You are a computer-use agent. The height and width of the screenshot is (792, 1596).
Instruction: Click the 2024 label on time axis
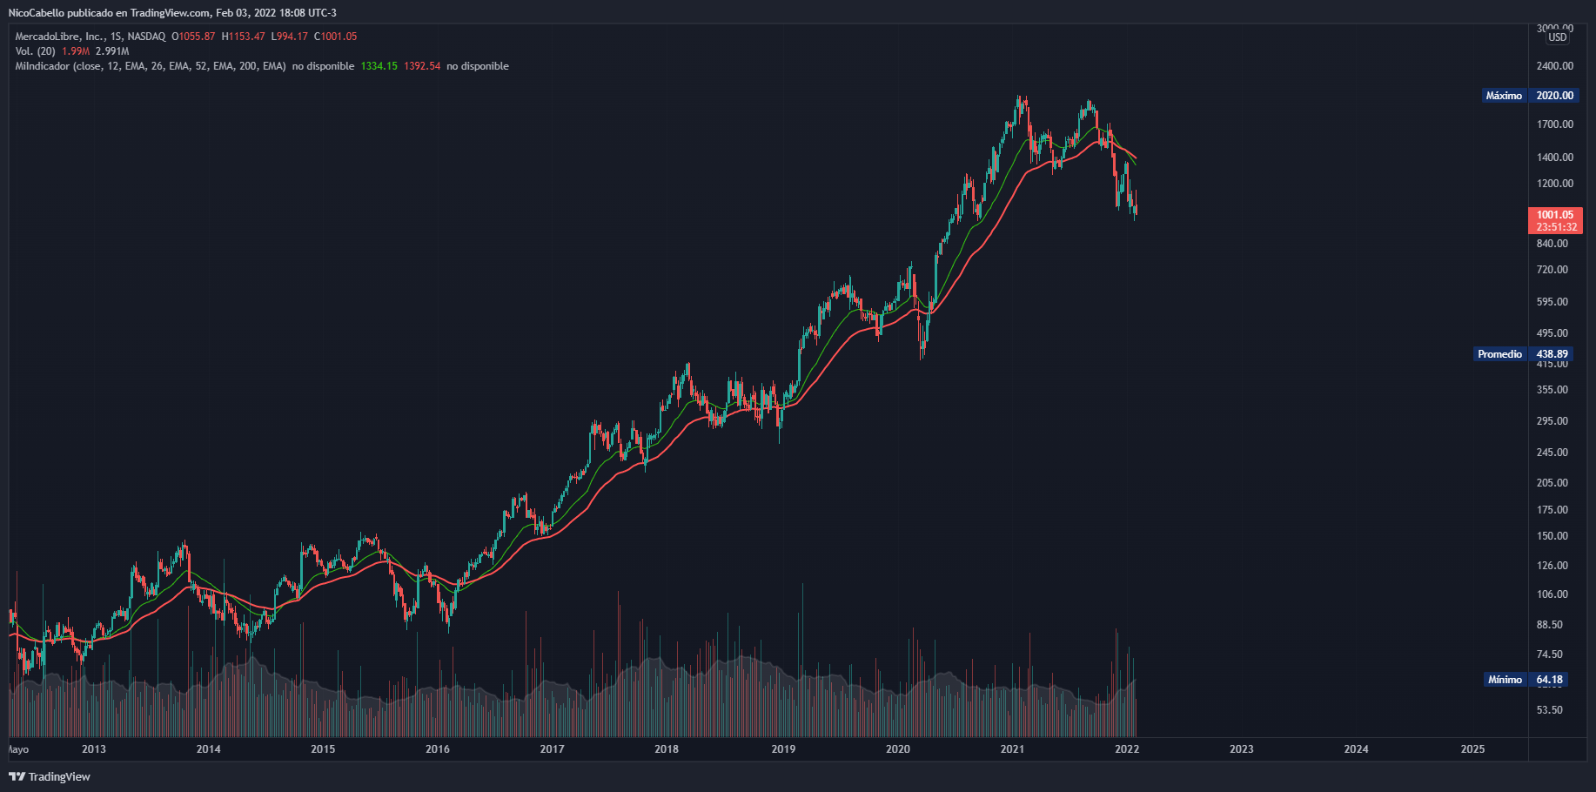click(x=1356, y=749)
